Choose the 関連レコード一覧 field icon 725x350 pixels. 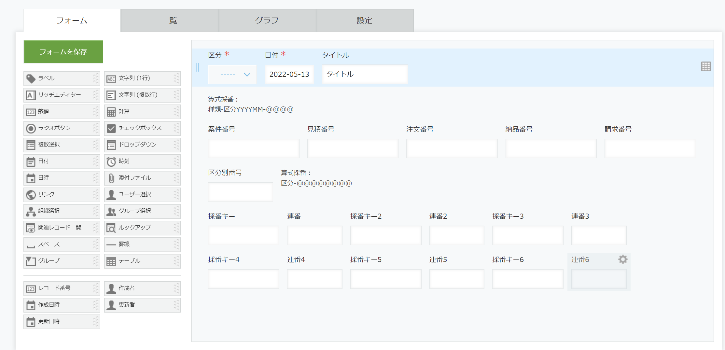pos(31,228)
